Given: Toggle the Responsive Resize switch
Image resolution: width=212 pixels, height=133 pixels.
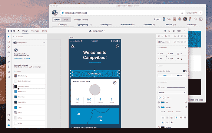Looking at the screenshot, I should [x=184, y=71].
